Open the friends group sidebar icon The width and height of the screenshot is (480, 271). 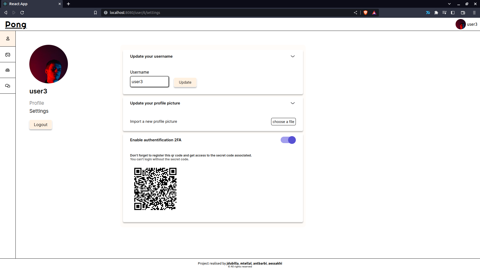pyautogui.click(x=8, y=70)
